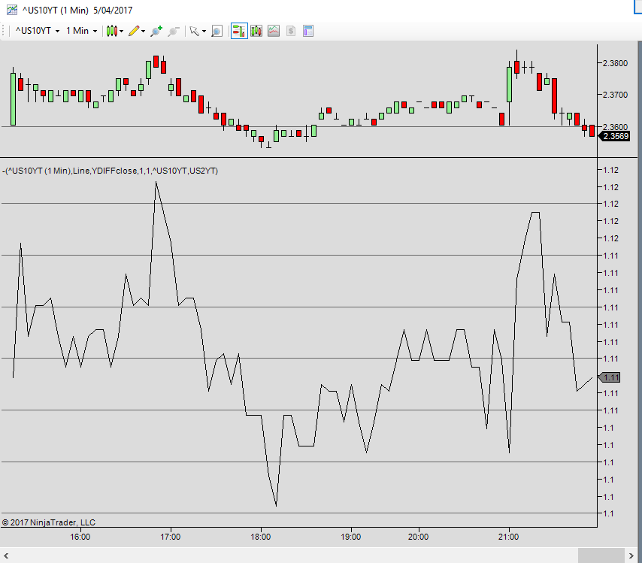Click the 19:00 time axis label
This screenshot has width=642, height=563.
351,537
